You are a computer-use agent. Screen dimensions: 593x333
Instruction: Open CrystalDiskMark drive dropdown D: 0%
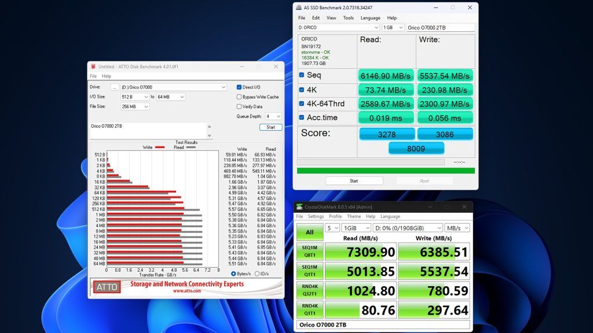pos(408,228)
